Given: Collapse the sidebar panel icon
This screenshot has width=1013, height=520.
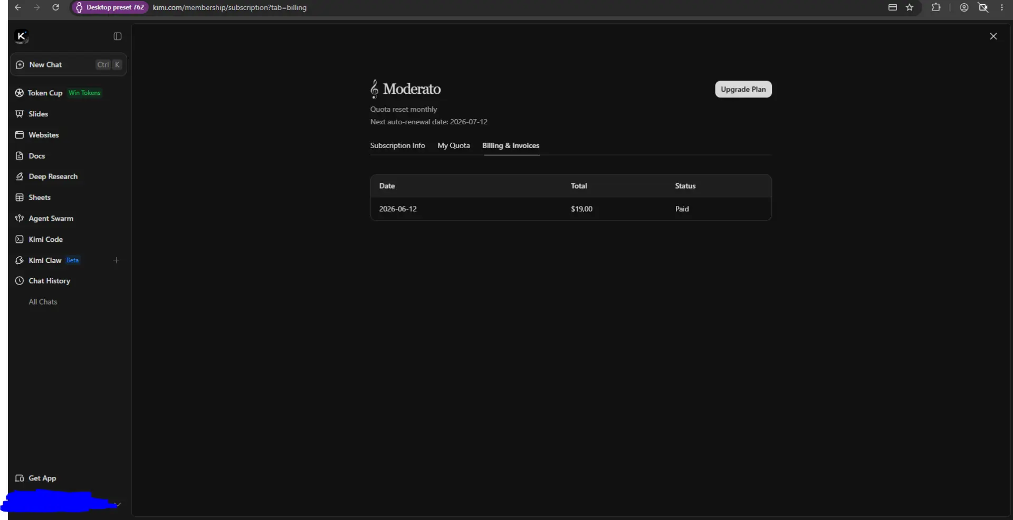Looking at the screenshot, I should tap(118, 36).
